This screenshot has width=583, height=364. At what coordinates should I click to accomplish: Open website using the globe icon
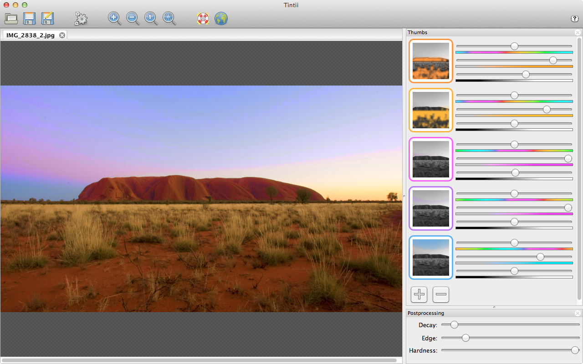click(x=221, y=18)
